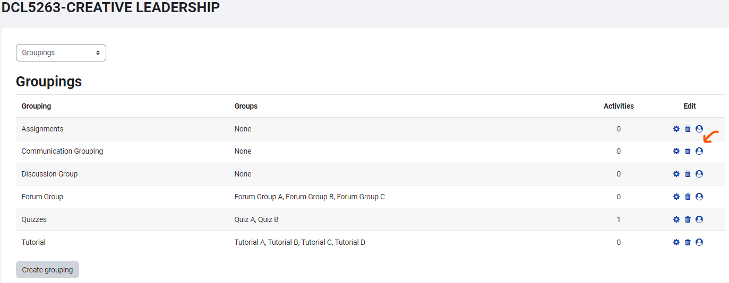
Task: Delete the Assignments grouping
Action: (688, 129)
